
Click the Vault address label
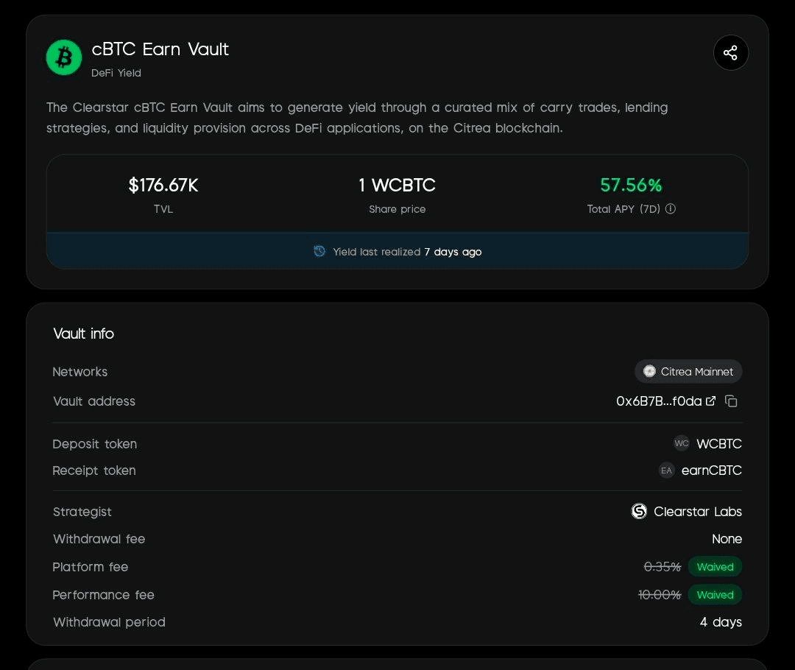pyautogui.click(x=94, y=401)
